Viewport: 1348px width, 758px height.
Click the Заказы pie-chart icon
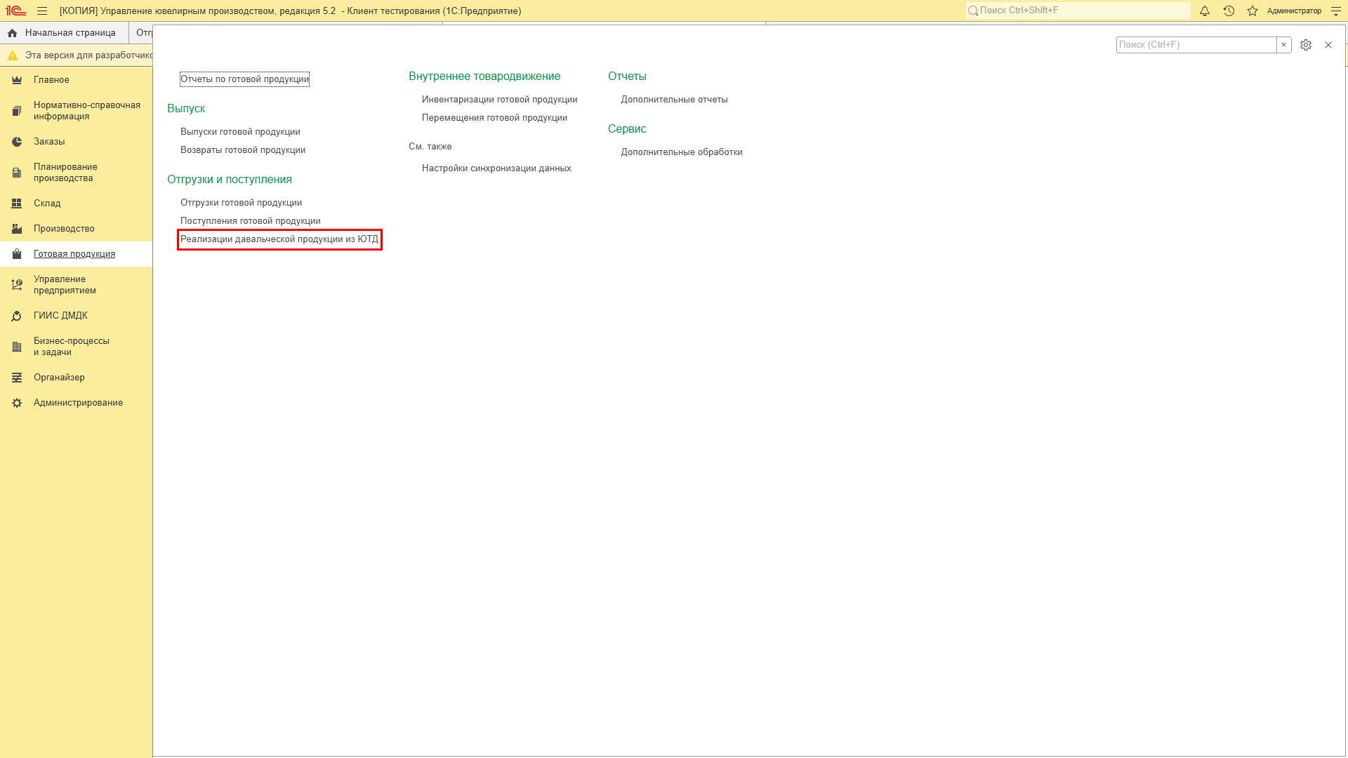coord(17,142)
